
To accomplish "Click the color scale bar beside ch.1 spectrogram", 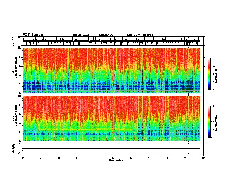I will point(209,74).
